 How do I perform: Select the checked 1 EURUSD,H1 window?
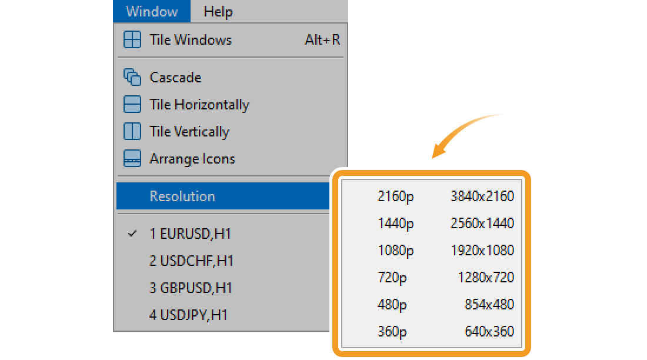190,234
